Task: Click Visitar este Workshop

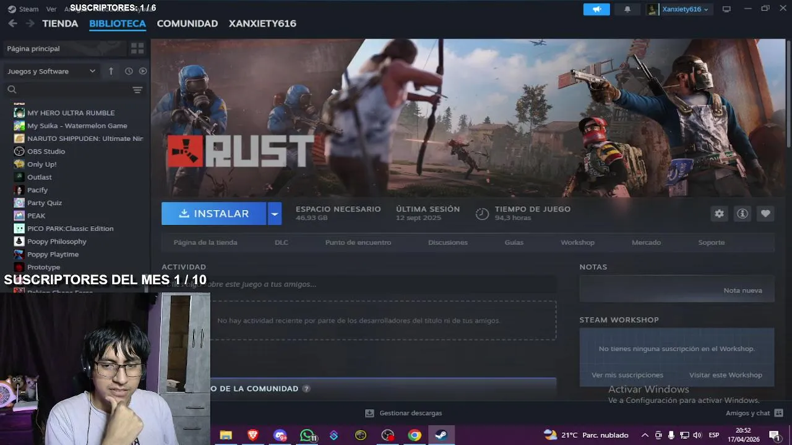Action: pos(726,375)
